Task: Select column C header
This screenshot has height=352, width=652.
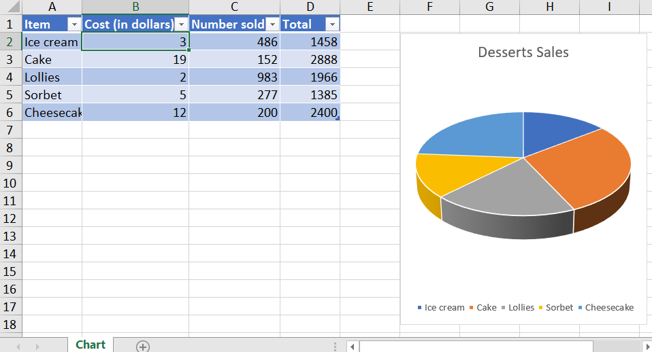Action: tap(235, 7)
